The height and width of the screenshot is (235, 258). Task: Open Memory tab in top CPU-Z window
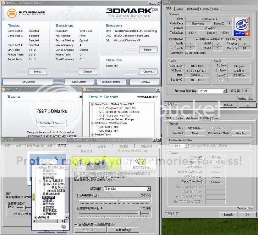click(205, 9)
